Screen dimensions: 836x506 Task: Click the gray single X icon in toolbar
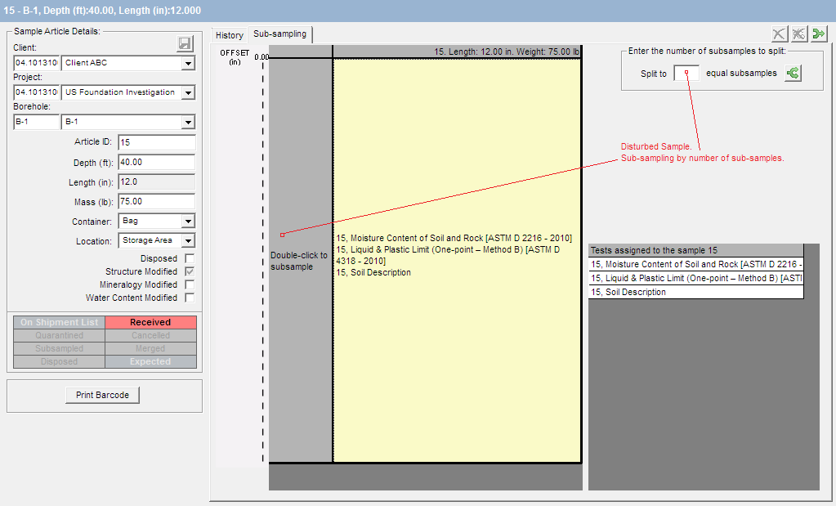click(780, 34)
